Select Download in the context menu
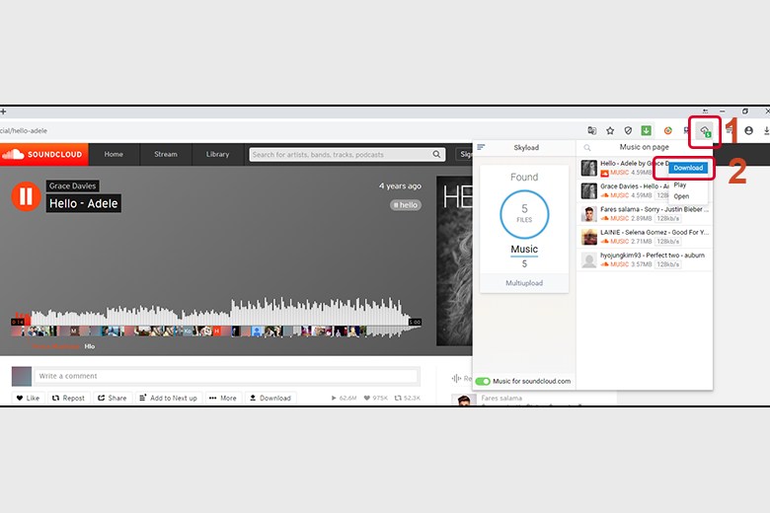The image size is (770, 513). pyautogui.click(x=688, y=168)
